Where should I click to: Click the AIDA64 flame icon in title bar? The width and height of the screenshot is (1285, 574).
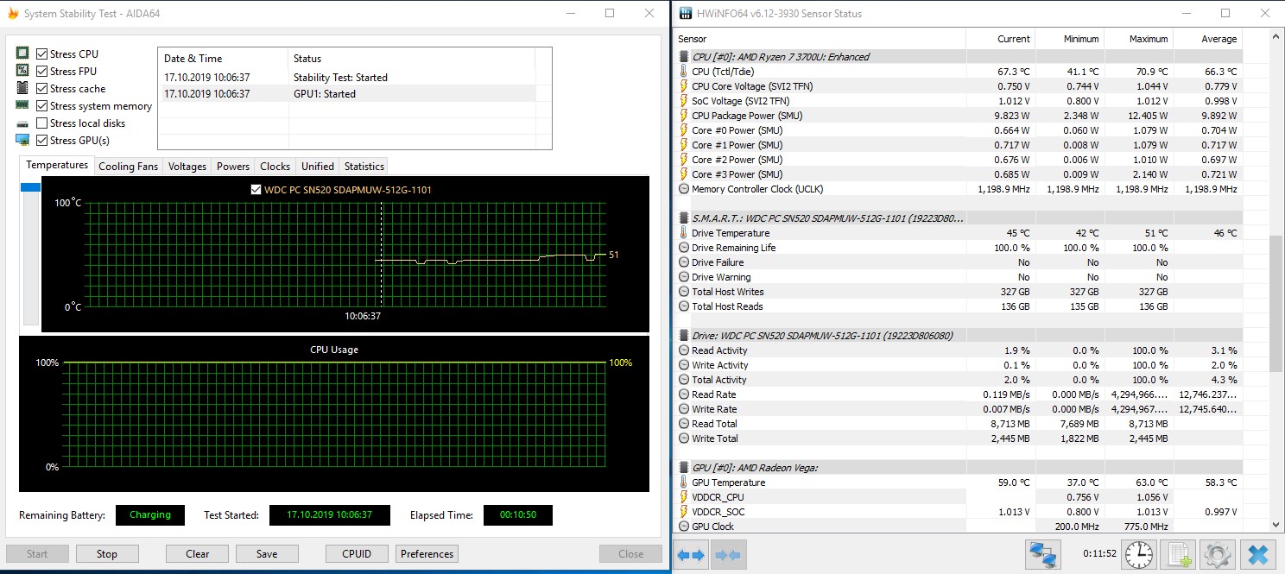12,14
